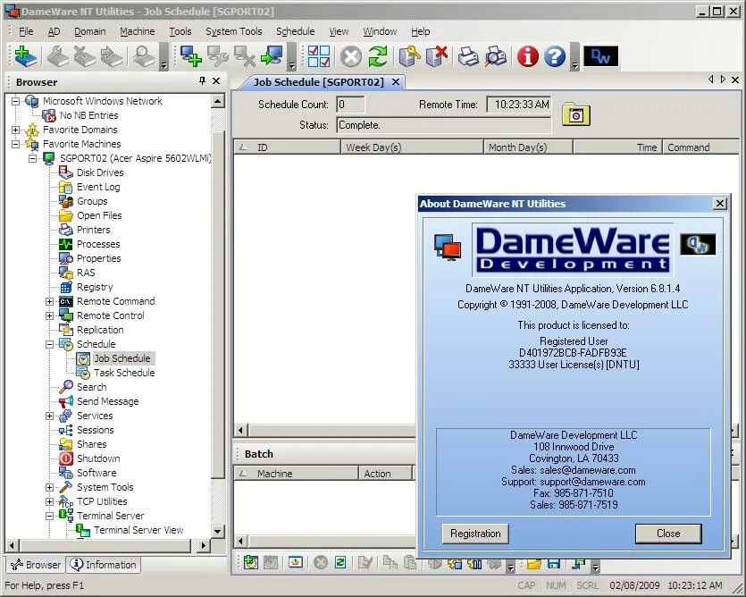Collapse the SGPORT02 machine node
This screenshot has height=597, width=746.
tap(32, 158)
